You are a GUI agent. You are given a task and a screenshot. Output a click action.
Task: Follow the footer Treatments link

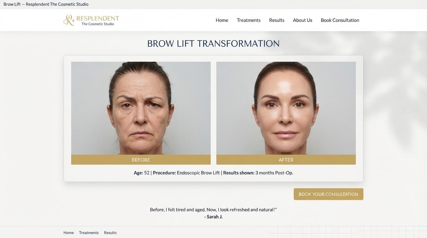[89, 233]
